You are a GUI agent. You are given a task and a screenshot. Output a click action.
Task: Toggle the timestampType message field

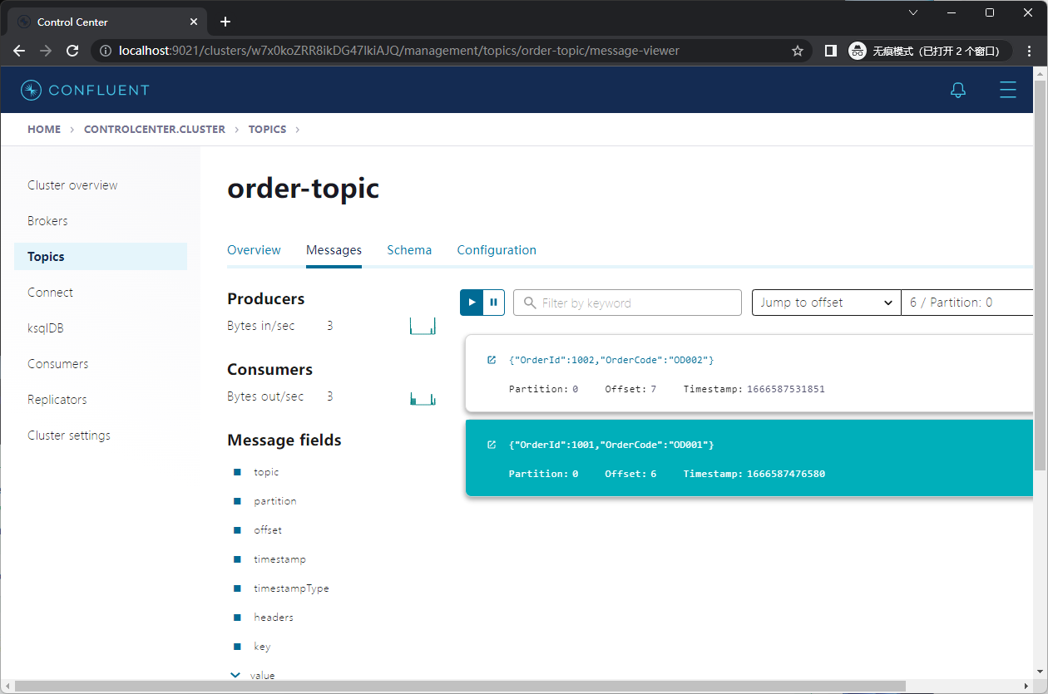pos(237,588)
